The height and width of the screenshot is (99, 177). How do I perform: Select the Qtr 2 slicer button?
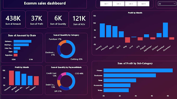pyautogui.click(x=118, y=4)
